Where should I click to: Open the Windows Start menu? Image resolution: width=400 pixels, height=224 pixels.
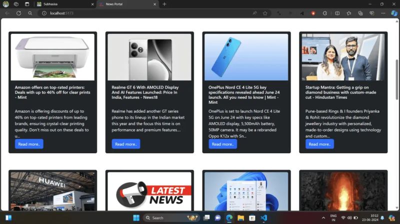(x=136, y=218)
